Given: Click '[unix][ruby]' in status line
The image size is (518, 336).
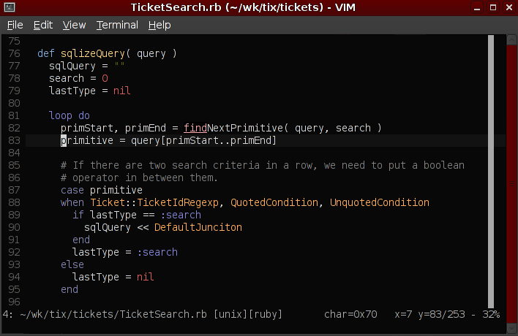Looking at the screenshot, I should pos(248,314).
